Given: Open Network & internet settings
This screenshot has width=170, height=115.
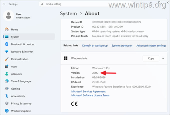Looking at the screenshot, I should 29,51.
